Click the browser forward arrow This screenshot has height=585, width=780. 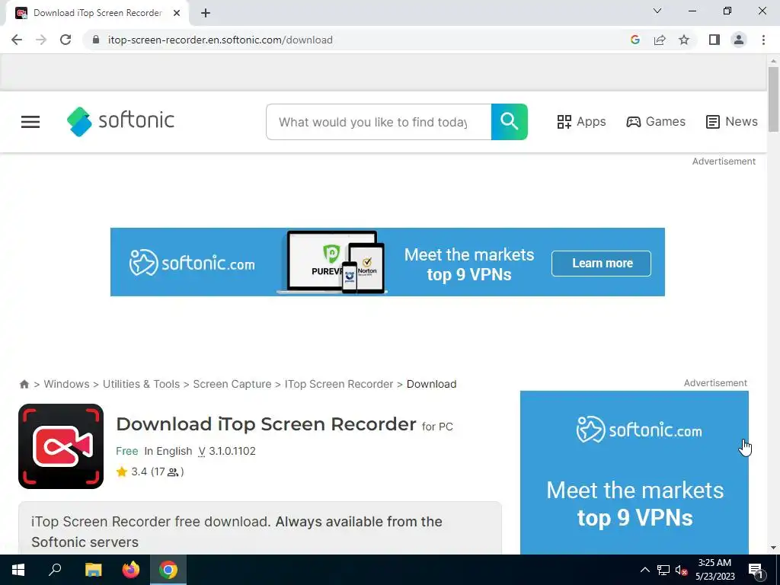click(41, 40)
